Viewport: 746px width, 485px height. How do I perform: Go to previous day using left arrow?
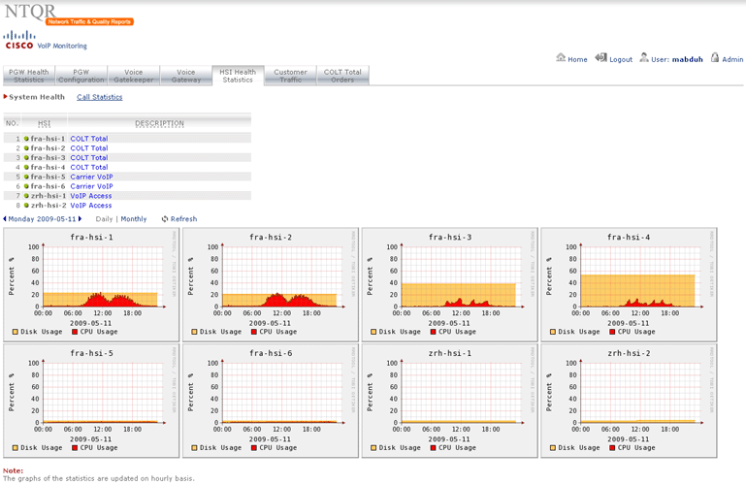(x=5, y=219)
